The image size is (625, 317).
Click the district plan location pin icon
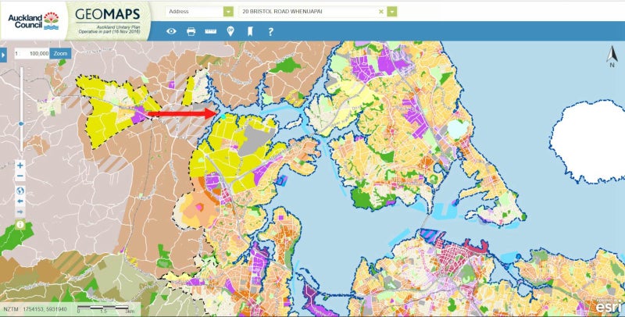pos(230,31)
